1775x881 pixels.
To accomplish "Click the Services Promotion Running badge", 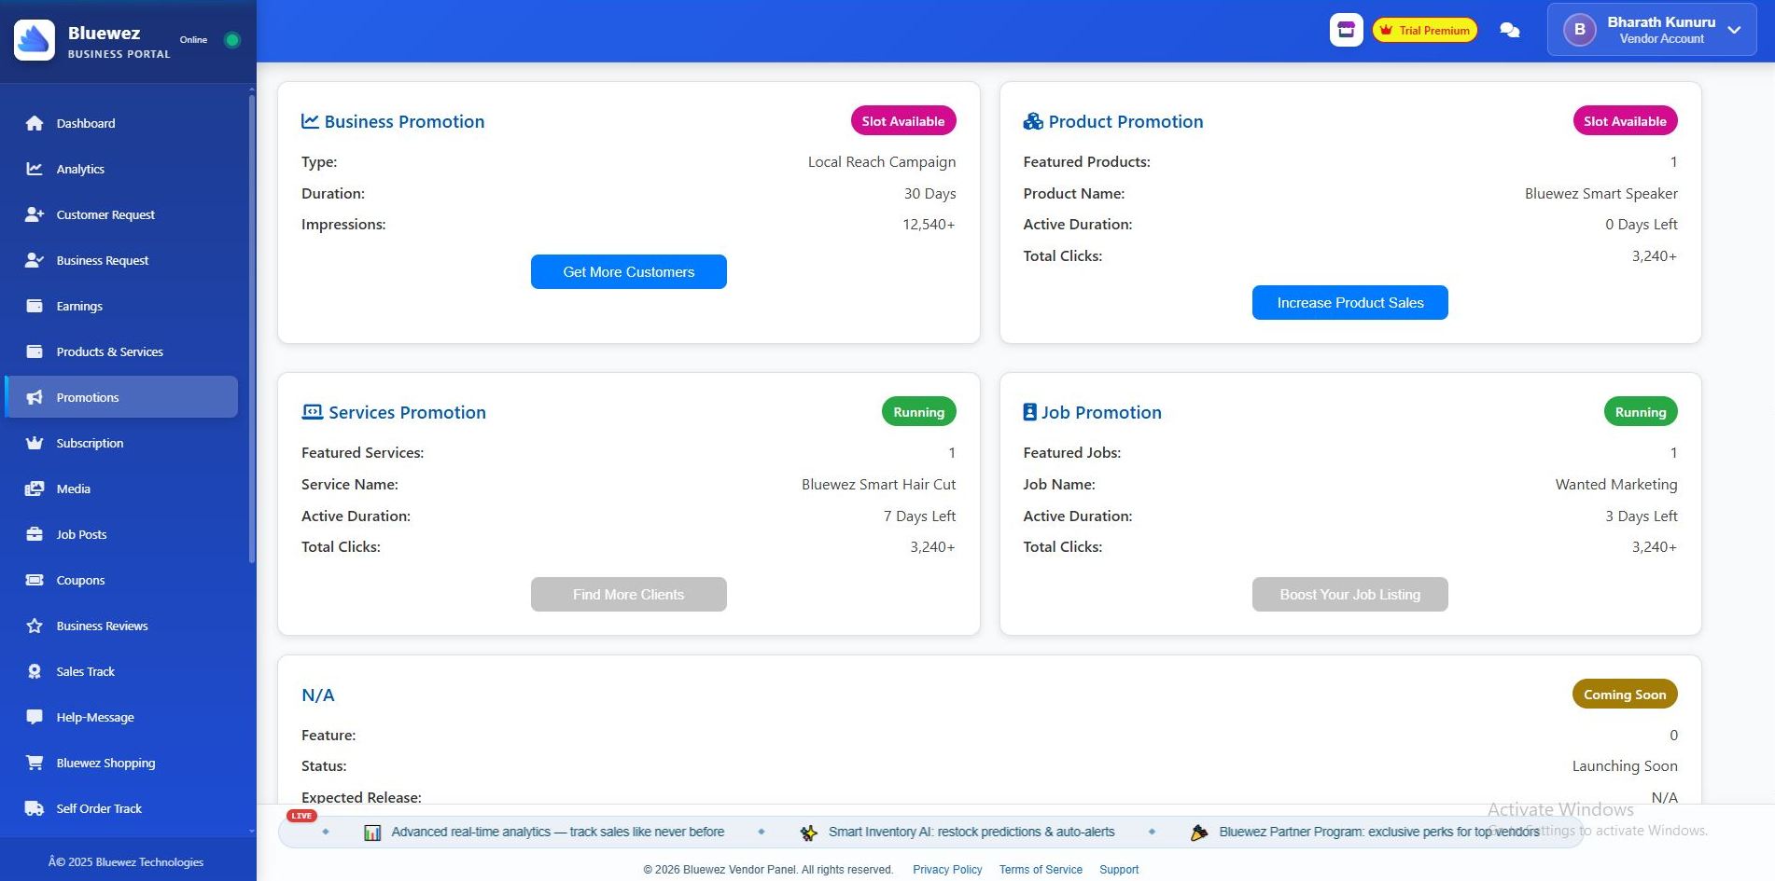I will (919, 412).
